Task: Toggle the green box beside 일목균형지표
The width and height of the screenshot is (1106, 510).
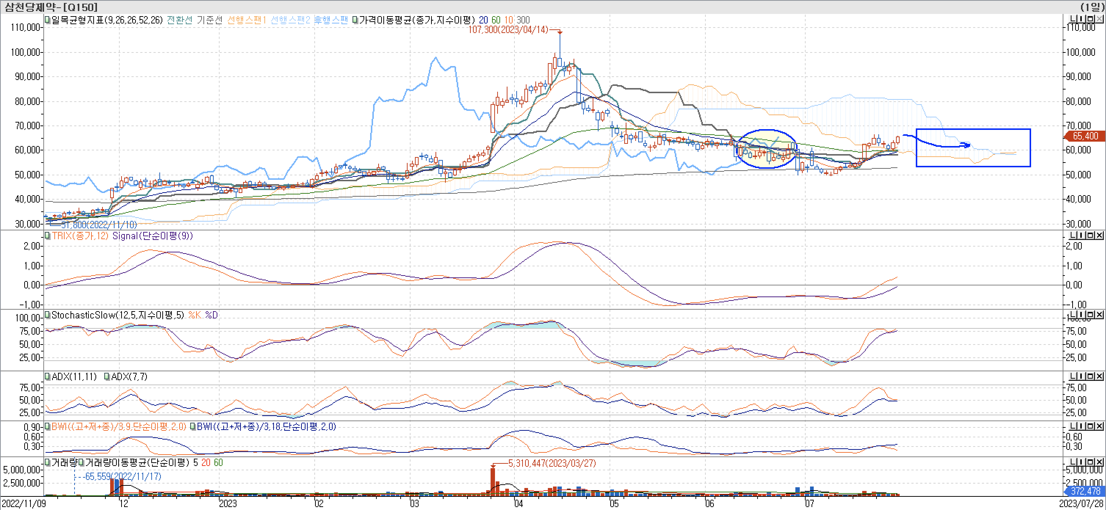Action: click(47, 20)
